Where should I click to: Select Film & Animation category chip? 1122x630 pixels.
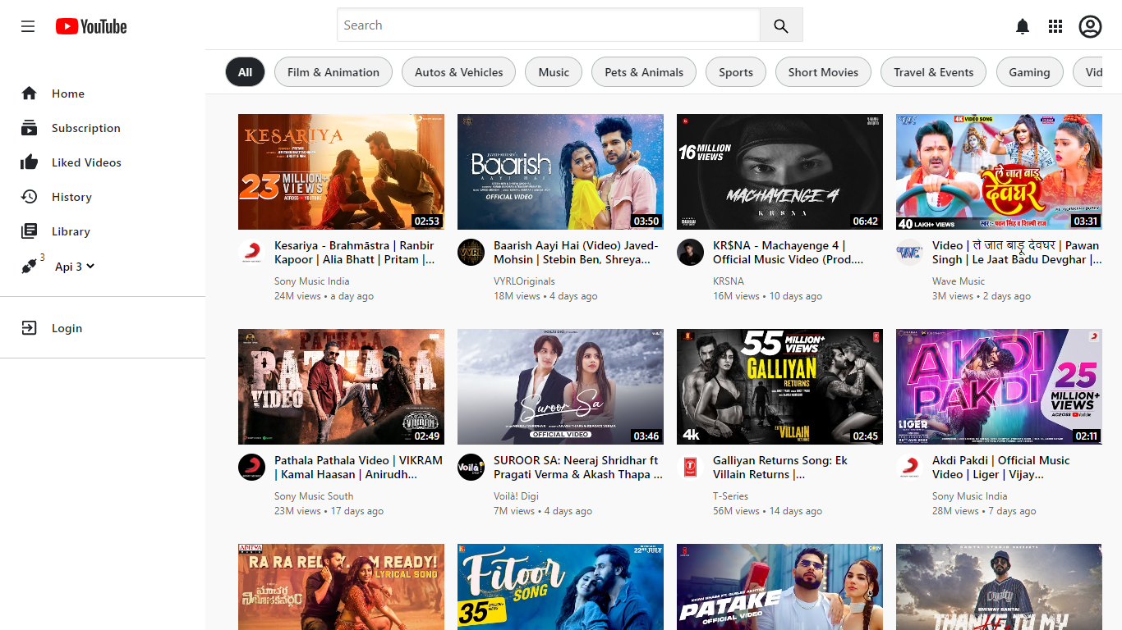click(x=333, y=72)
